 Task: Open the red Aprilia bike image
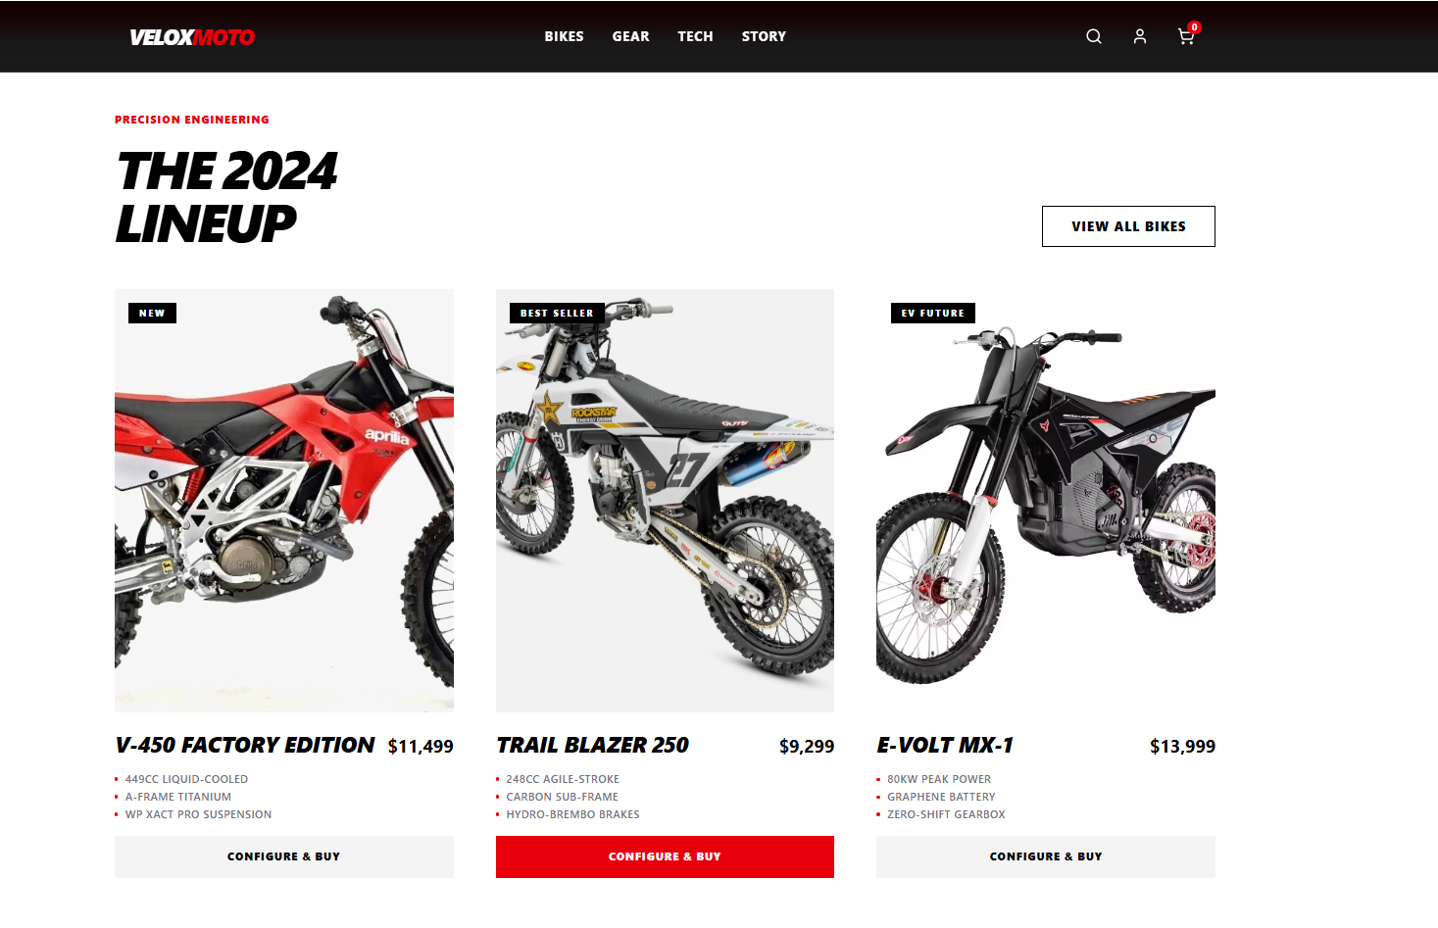pos(284,501)
